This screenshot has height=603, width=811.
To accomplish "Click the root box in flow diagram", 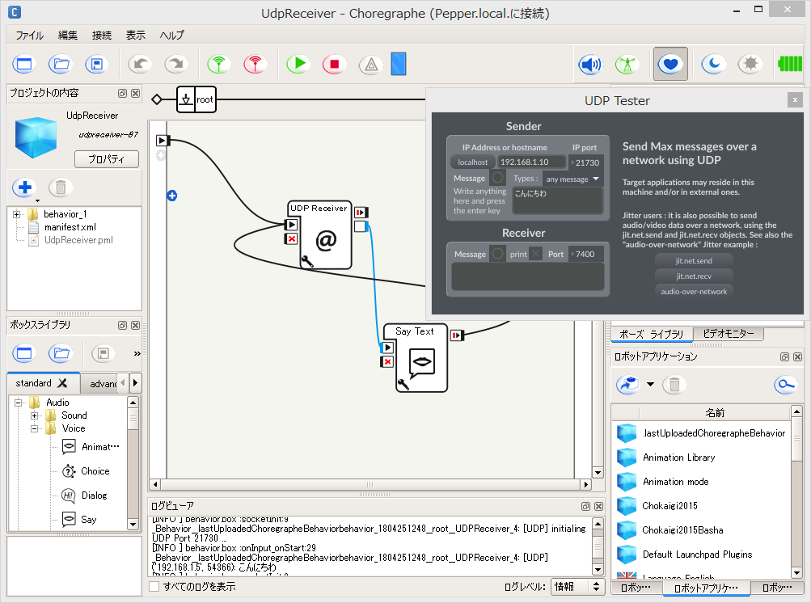I will 196,99.
